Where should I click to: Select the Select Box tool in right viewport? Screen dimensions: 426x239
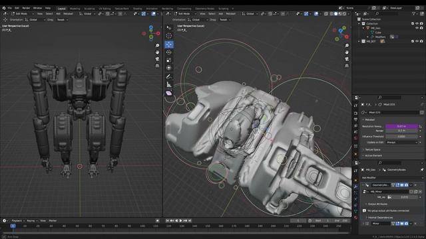coord(169,28)
